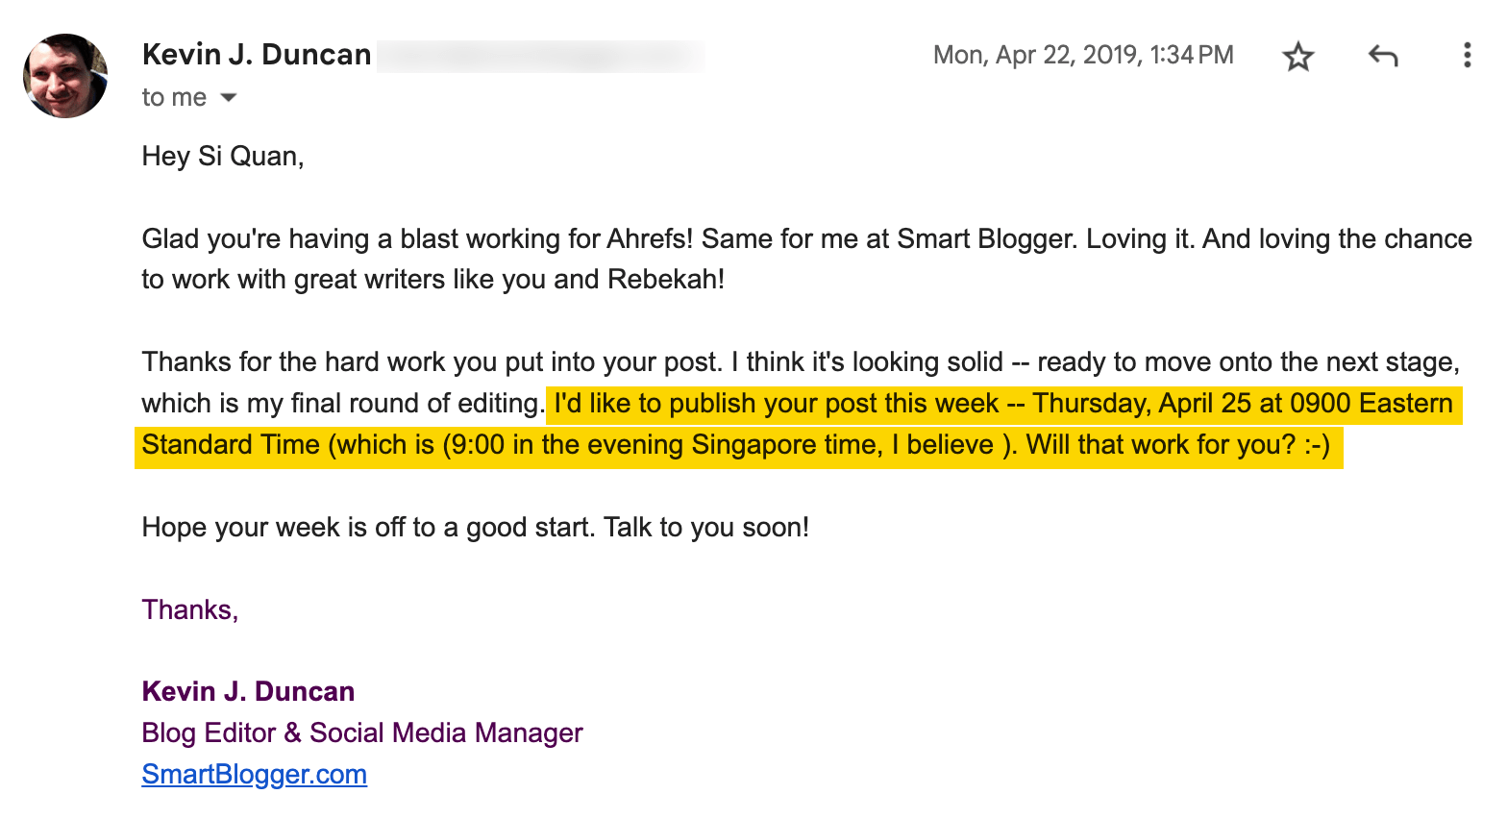Open the more options three-dot menu
Screen dimensions: 1507x819
tap(1468, 56)
